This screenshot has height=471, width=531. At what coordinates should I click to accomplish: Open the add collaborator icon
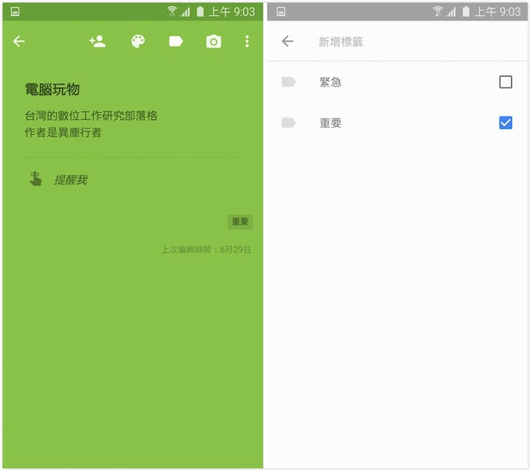pyautogui.click(x=97, y=42)
